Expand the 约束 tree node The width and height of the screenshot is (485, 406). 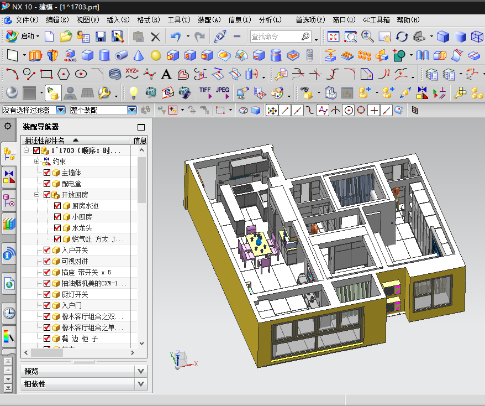click(37, 162)
